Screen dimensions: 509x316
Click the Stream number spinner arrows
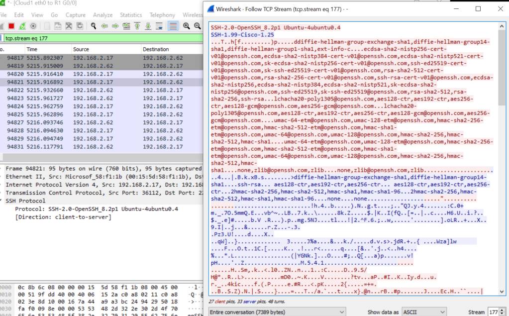point(503,312)
